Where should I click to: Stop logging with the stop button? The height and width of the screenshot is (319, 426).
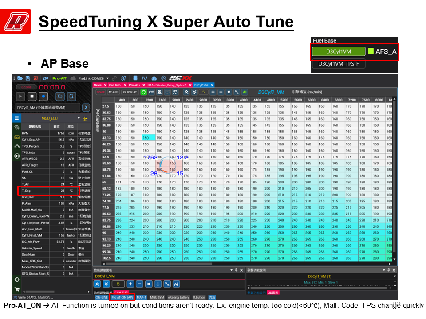[32, 96]
